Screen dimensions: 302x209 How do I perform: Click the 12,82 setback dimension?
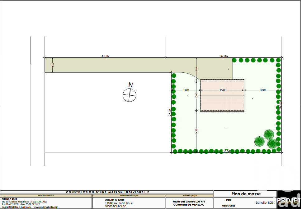[x=263, y=90]
